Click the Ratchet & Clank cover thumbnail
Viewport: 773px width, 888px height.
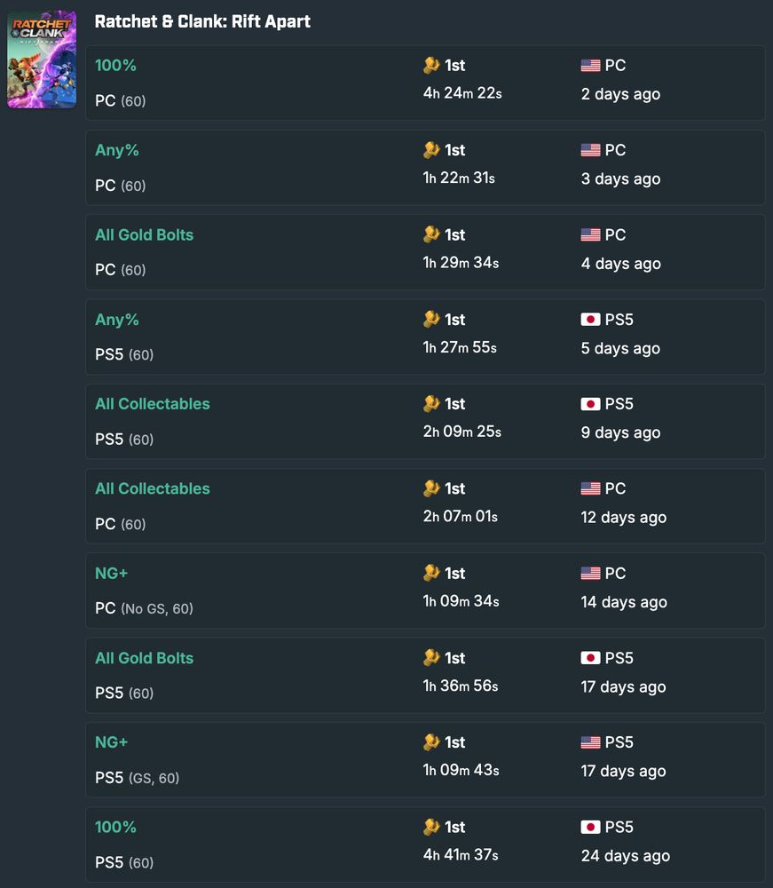point(42,59)
